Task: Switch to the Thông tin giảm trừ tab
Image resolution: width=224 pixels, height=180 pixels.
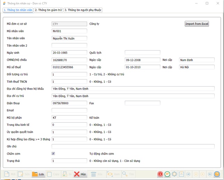Action: (48, 10)
